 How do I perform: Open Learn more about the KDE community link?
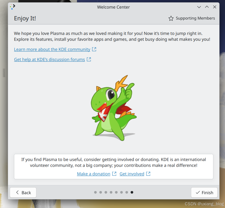[52, 49]
